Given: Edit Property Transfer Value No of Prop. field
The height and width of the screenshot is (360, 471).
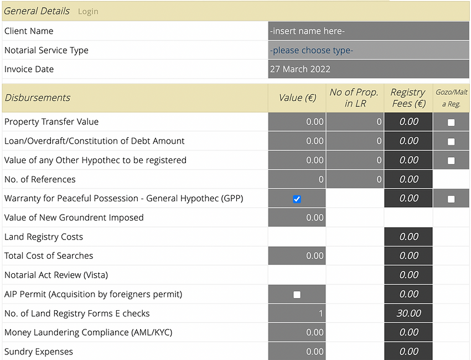Looking at the screenshot, I should coord(355,122).
